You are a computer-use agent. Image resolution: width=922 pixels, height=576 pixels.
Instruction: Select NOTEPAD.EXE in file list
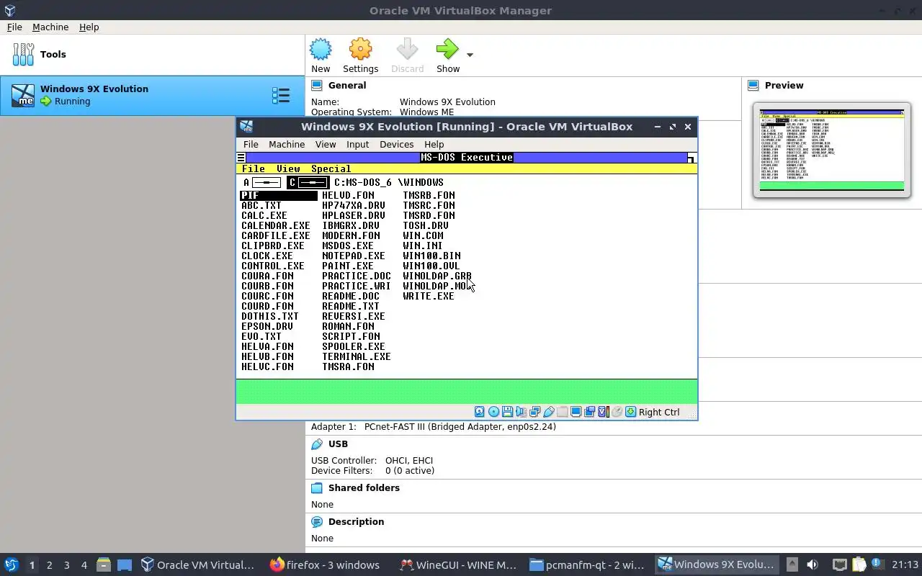tap(354, 256)
